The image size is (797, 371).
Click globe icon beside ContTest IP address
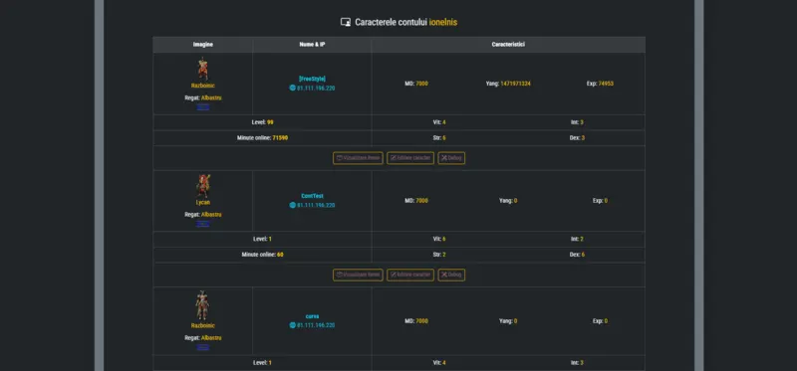(x=292, y=205)
